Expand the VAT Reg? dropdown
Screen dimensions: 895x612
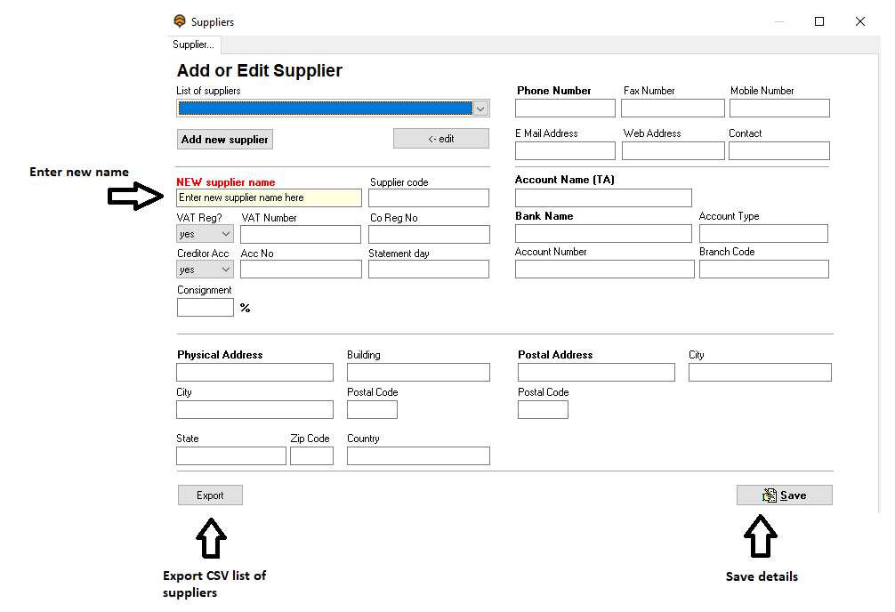206,234
